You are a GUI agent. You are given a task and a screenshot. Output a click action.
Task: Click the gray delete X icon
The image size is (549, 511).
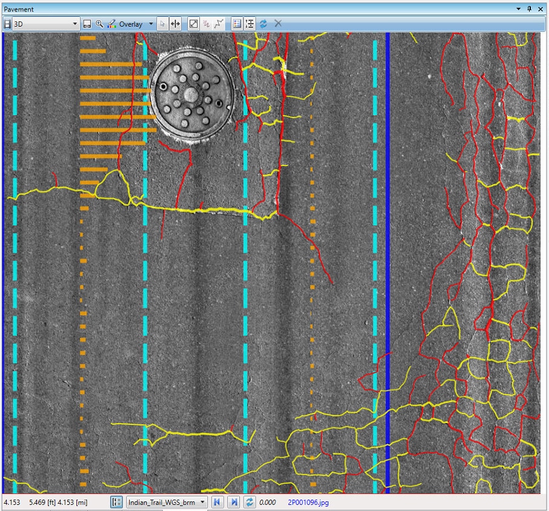tap(278, 24)
